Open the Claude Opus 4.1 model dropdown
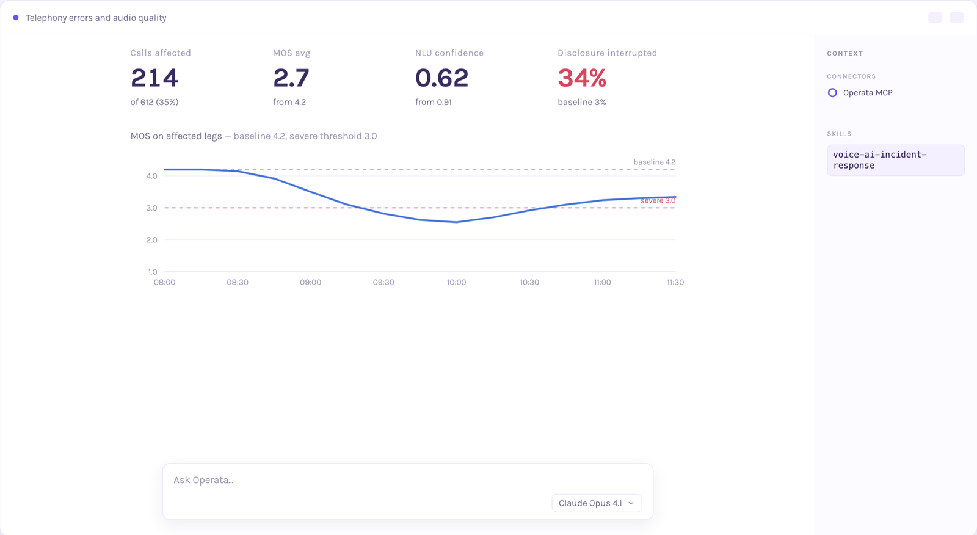 (597, 503)
